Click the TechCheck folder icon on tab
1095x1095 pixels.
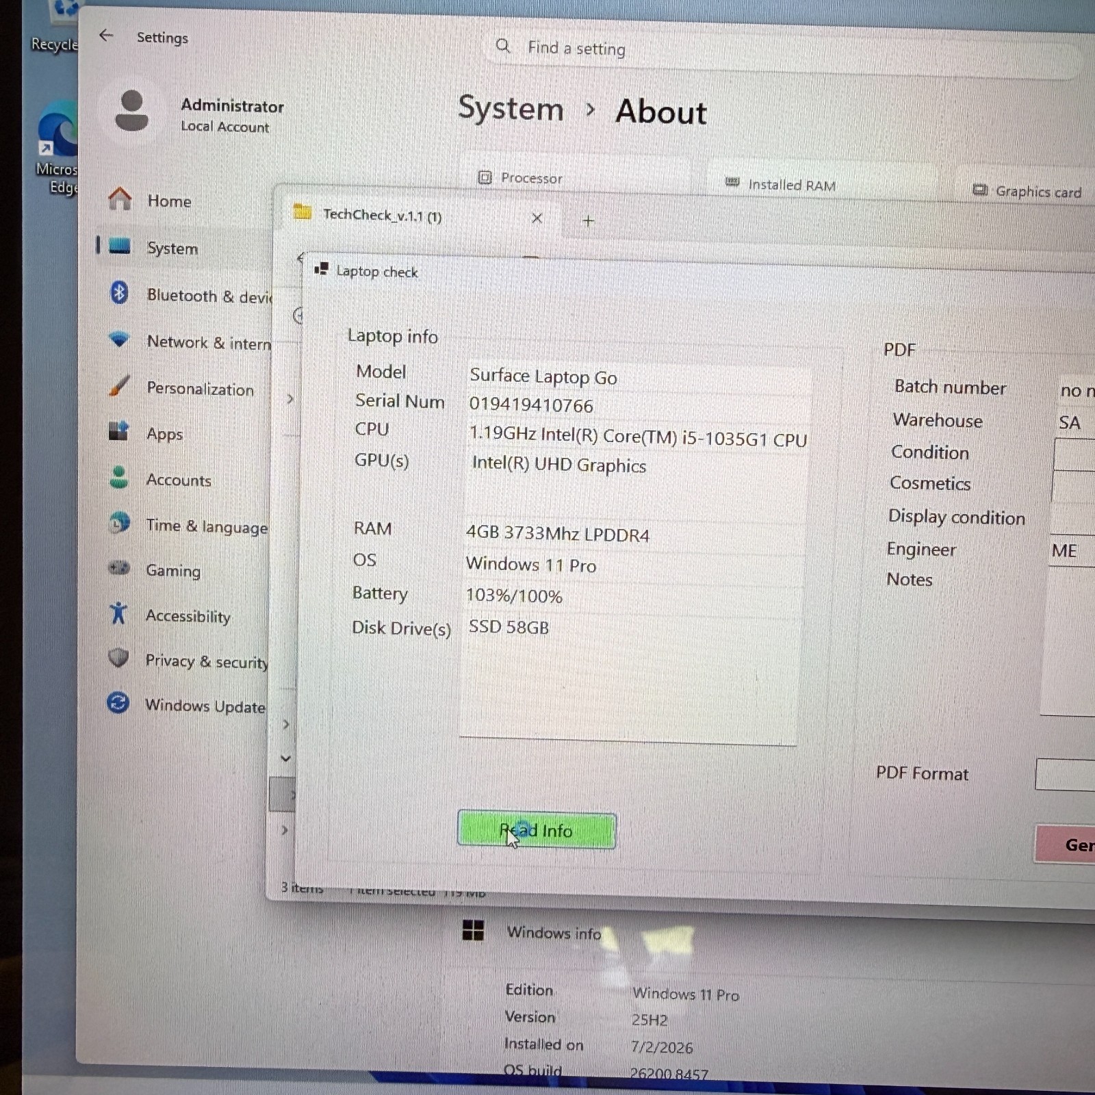tap(302, 212)
